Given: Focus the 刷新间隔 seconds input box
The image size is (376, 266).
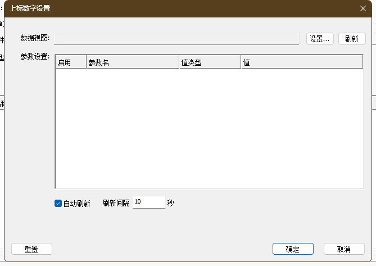Looking at the screenshot, I should 148,202.
